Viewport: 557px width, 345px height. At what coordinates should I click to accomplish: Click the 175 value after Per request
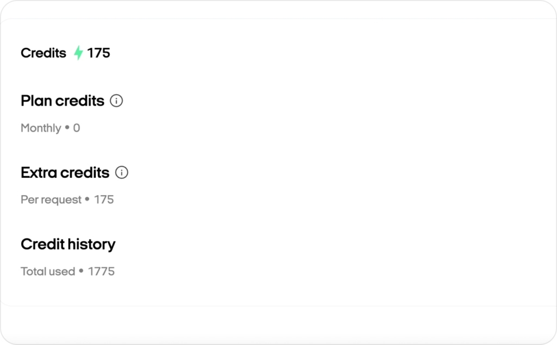point(104,200)
